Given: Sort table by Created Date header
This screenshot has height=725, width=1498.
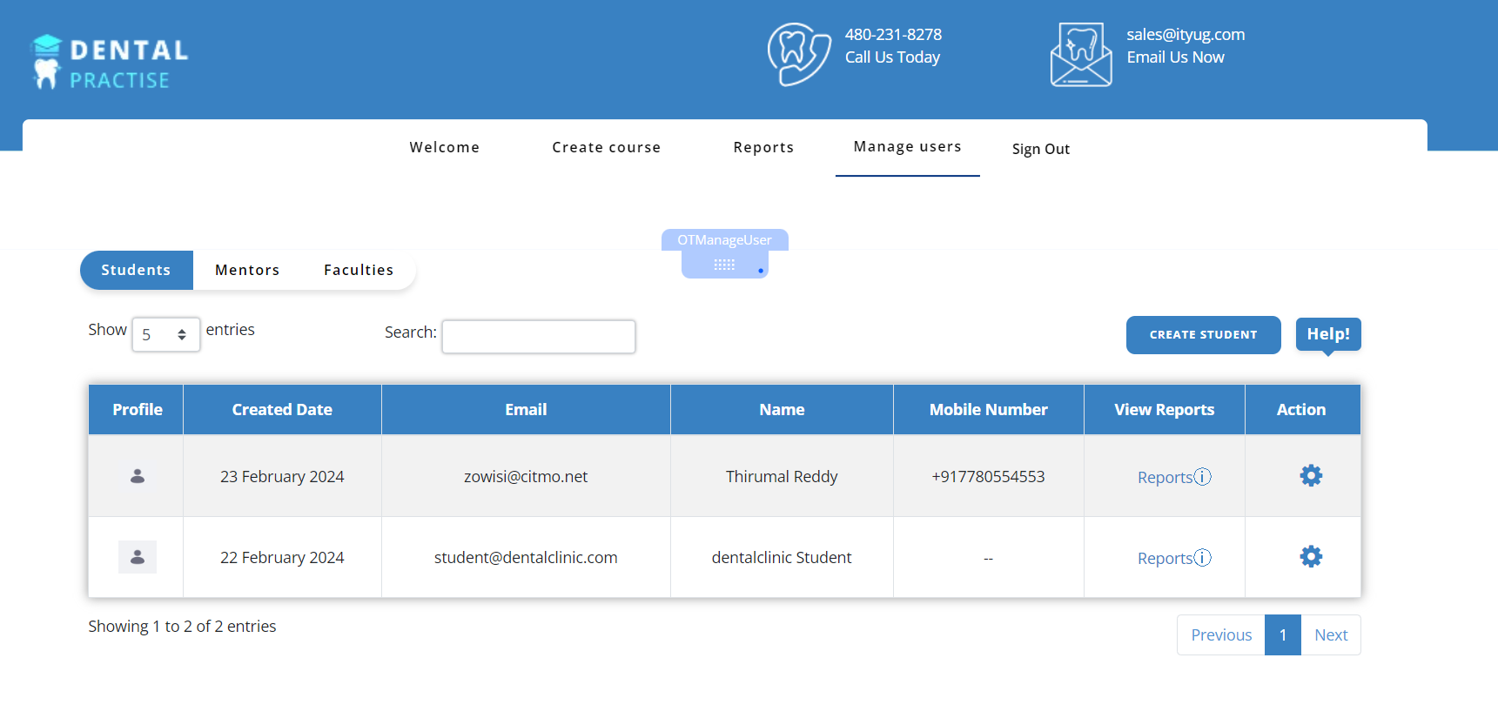Looking at the screenshot, I should click(x=282, y=409).
